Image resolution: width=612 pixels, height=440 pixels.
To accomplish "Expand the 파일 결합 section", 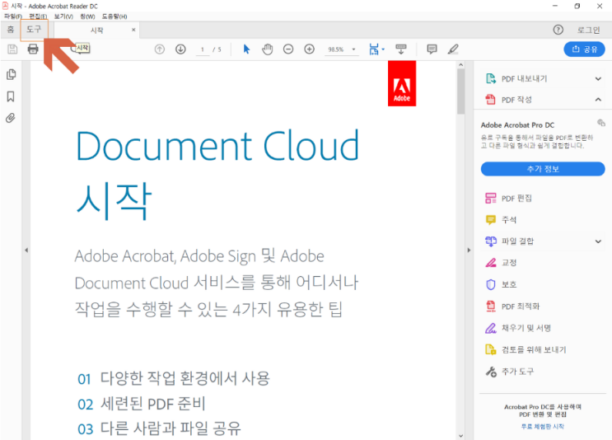I will click(598, 241).
